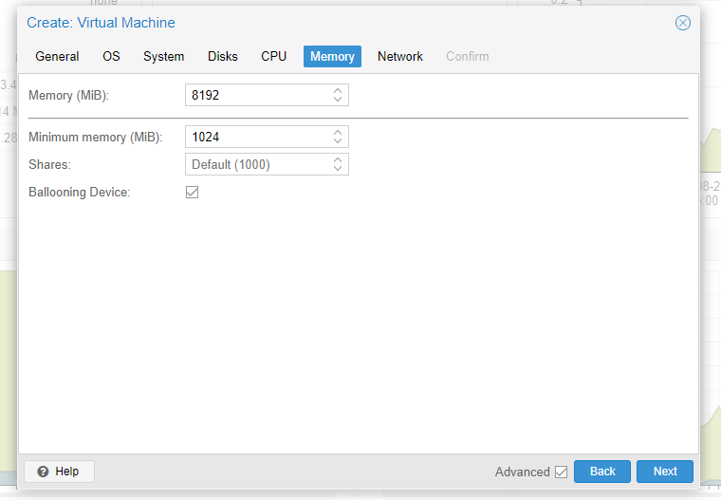Increase Shares value with up arrow
Screen dimensions: 721x500
tap(338, 160)
